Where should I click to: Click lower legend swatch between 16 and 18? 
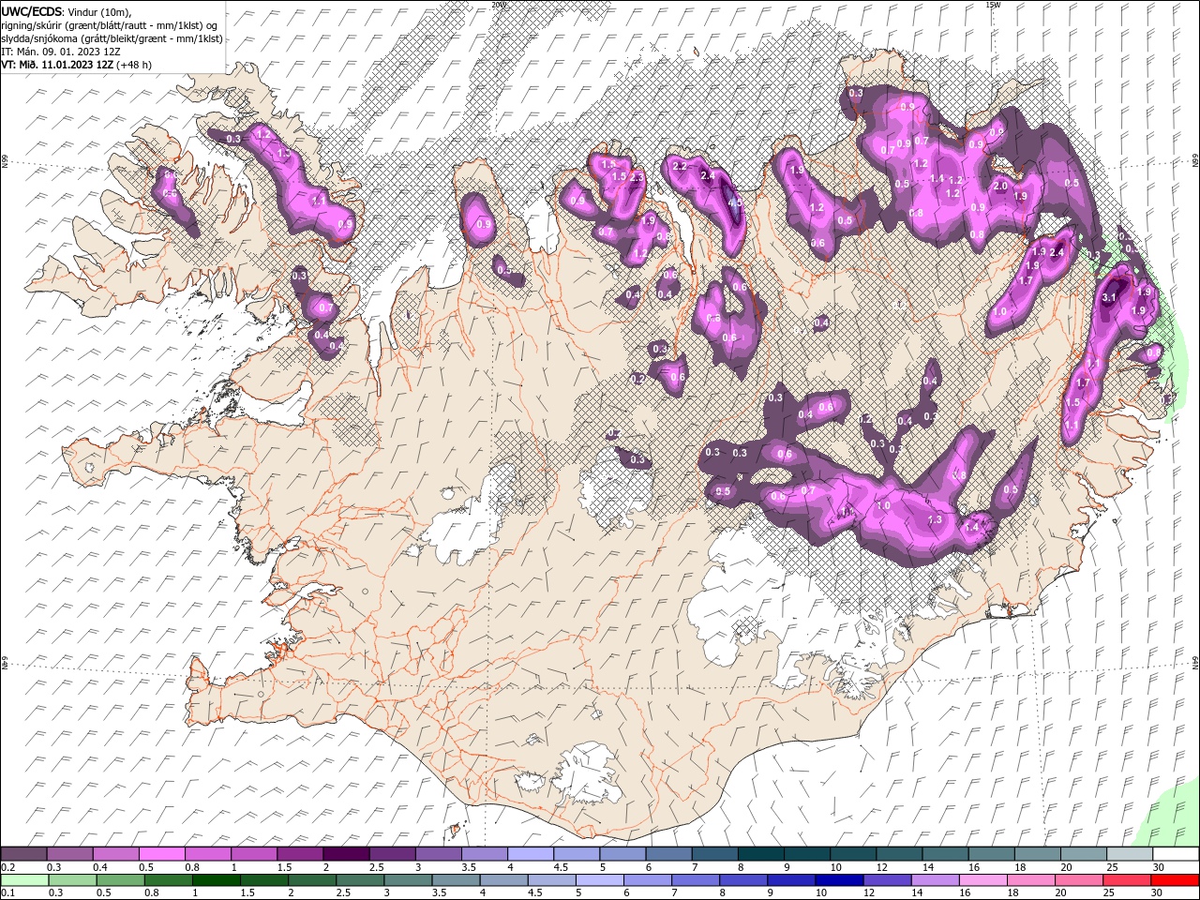[x=982, y=880]
